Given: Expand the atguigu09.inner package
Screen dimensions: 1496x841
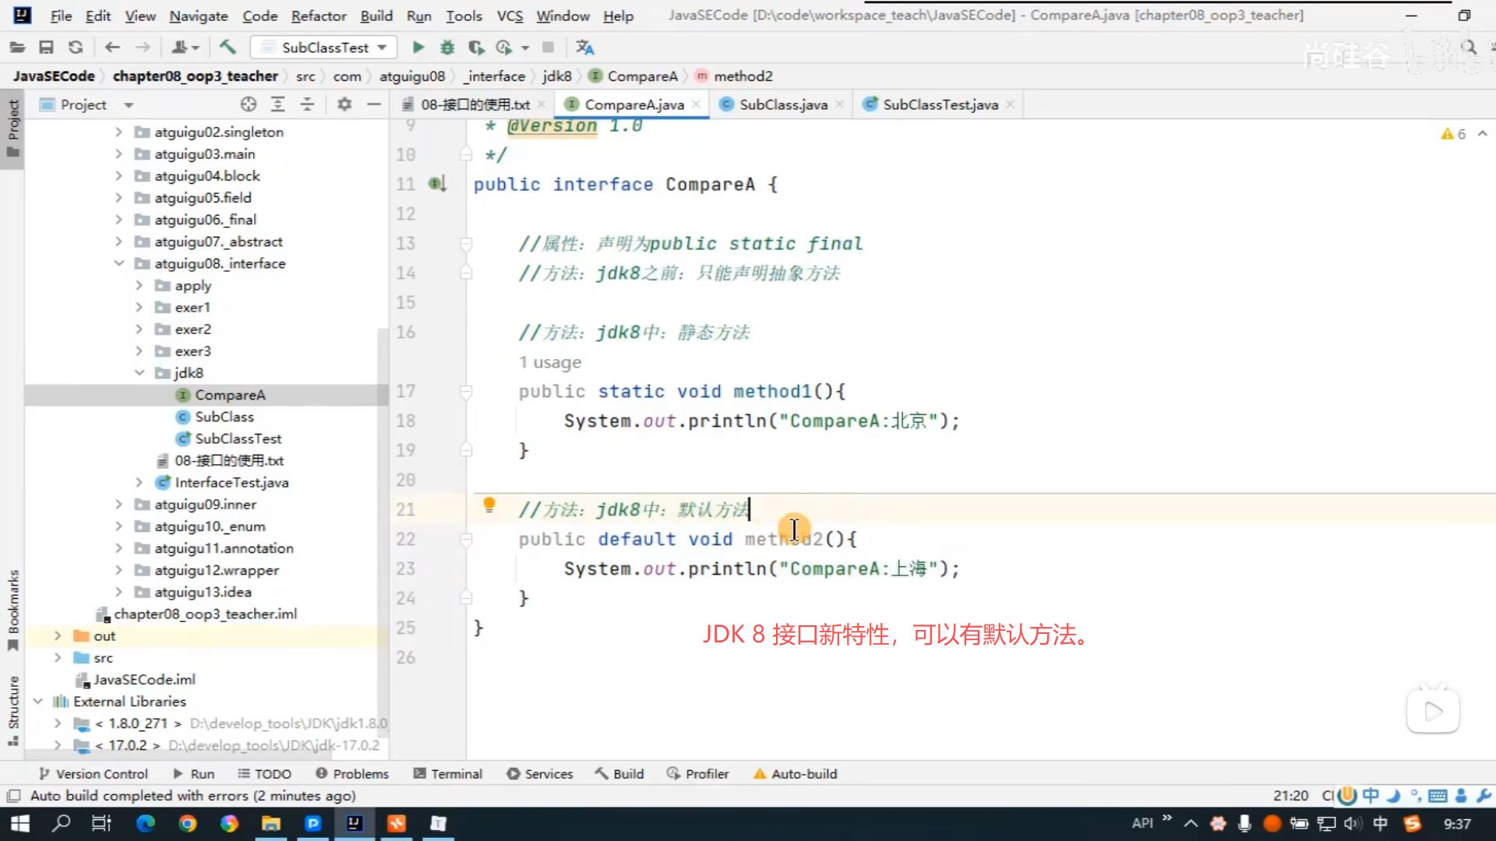Looking at the screenshot, I should [119, 505].
